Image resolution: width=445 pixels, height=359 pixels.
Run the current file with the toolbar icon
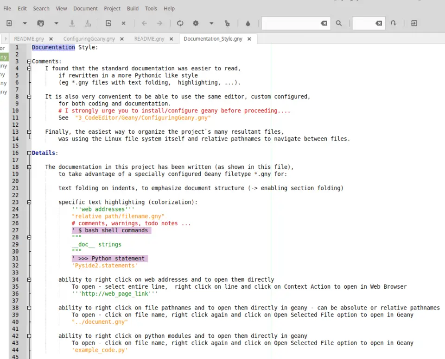pos(227,23)
